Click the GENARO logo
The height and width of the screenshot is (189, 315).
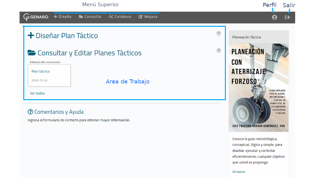point(36,17)
